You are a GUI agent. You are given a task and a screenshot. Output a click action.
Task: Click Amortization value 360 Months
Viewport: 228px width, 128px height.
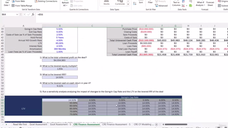coord(60,49)
